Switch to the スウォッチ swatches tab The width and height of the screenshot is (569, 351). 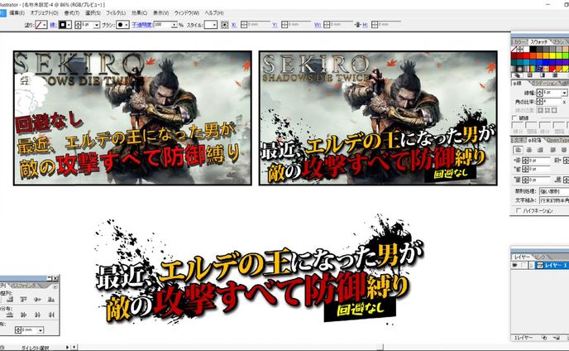(x=538, y=42)
